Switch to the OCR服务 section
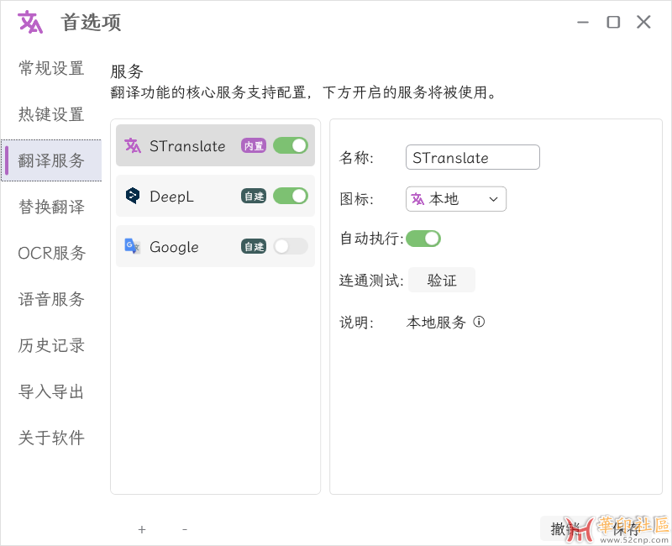Screen dimensions: 672x546 click(x=50, y=253)
